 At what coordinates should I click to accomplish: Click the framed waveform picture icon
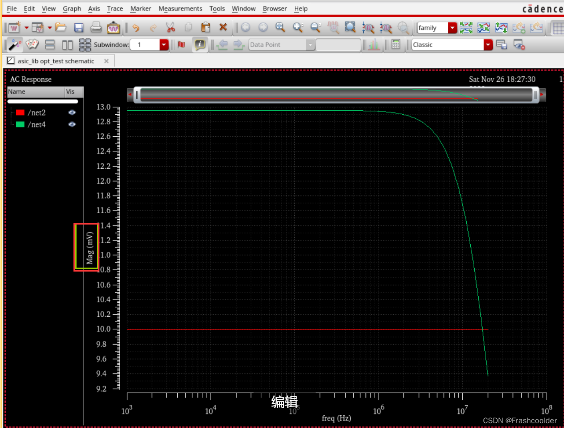point(114,28)
